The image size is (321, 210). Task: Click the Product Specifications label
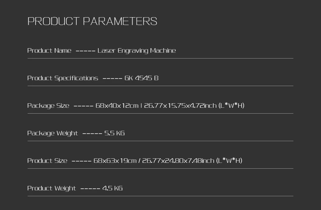tap(62, 78)
